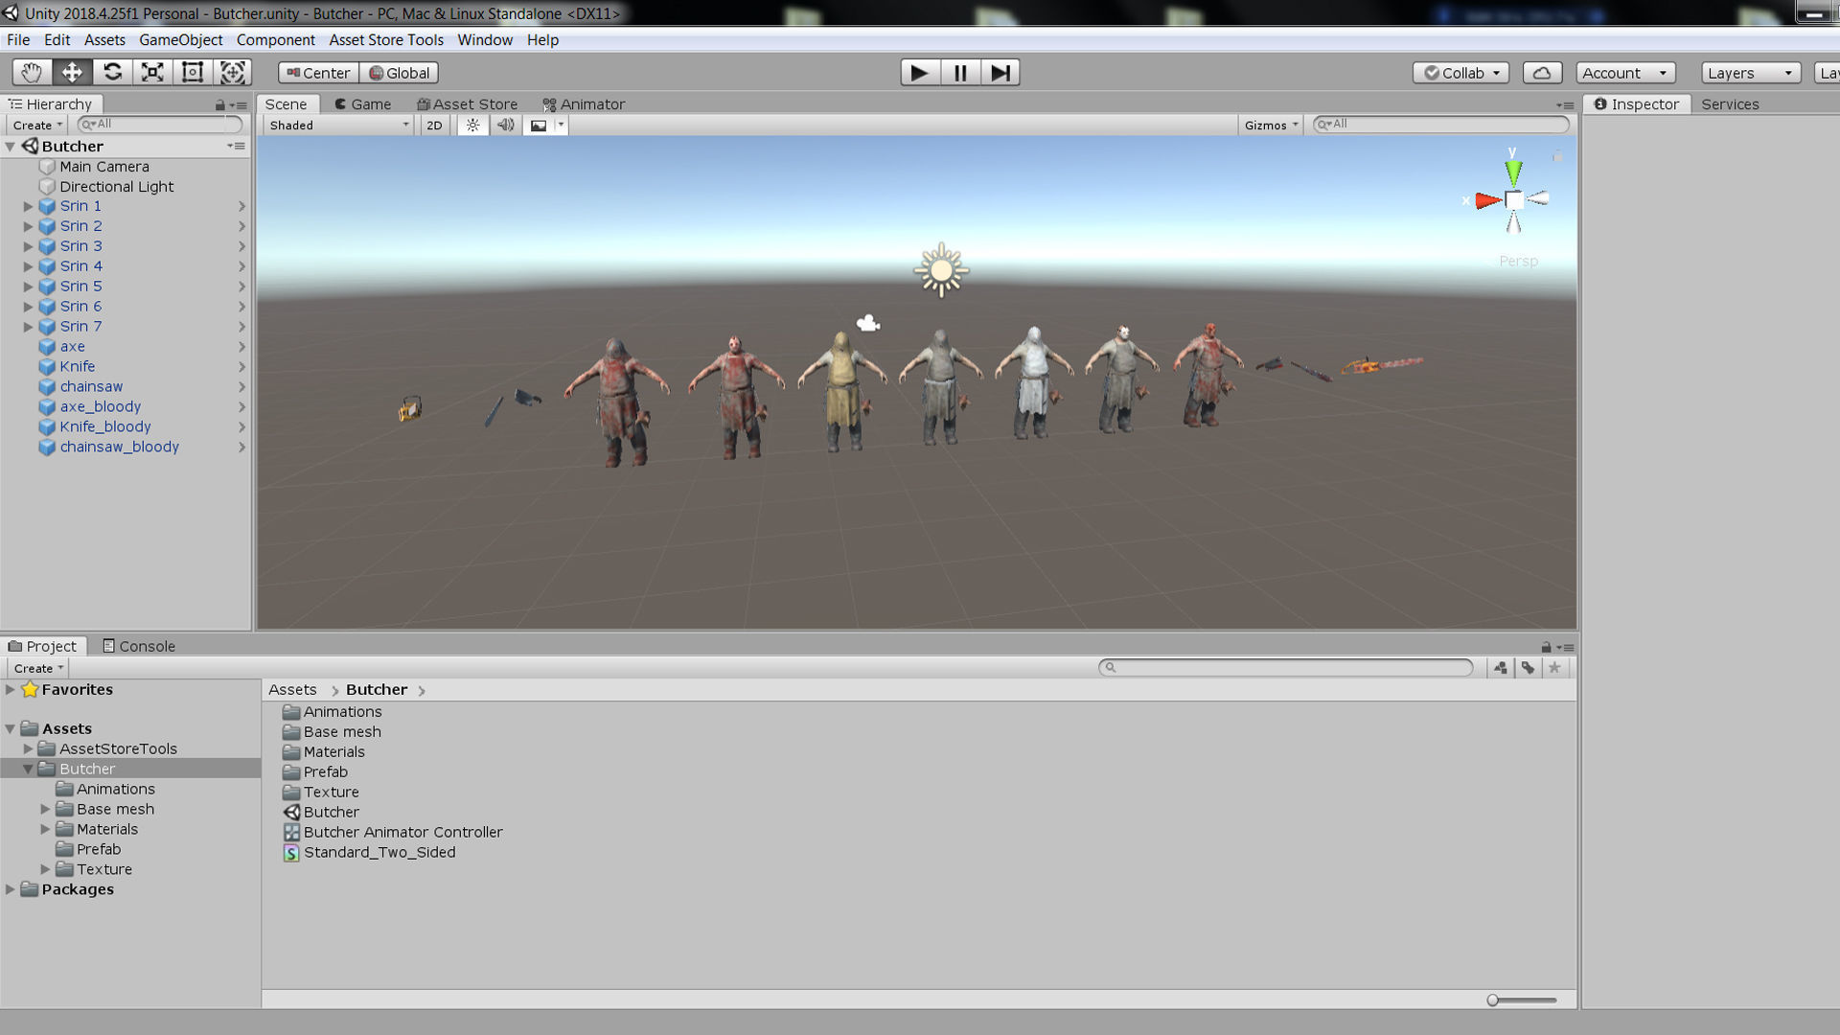Toggle scene audio speaker icon

505,125
